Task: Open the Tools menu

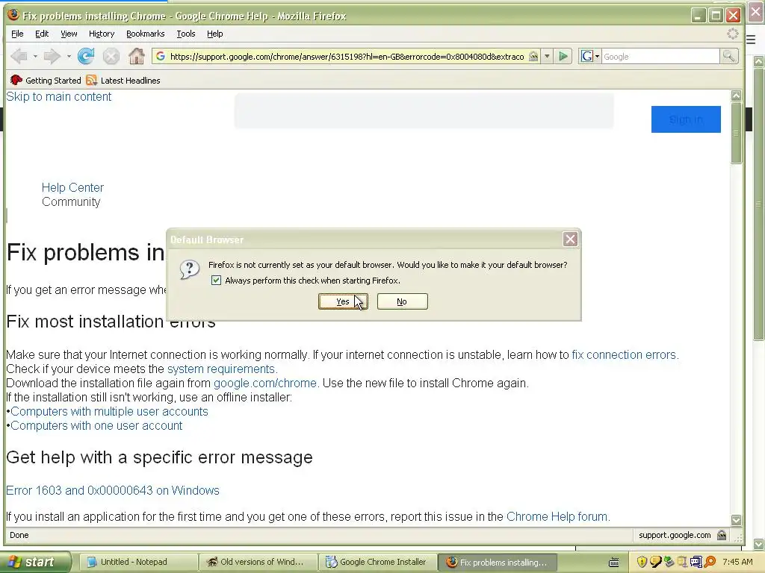Action: [x=186, y=34]
